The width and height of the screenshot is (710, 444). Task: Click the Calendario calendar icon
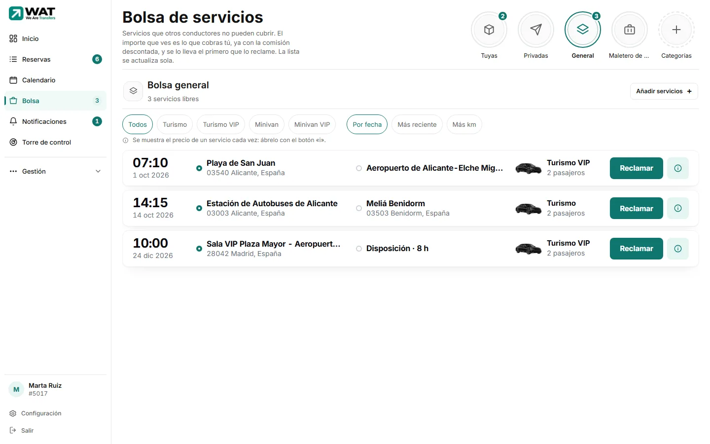pyautogui.click(x=13, y=80)
